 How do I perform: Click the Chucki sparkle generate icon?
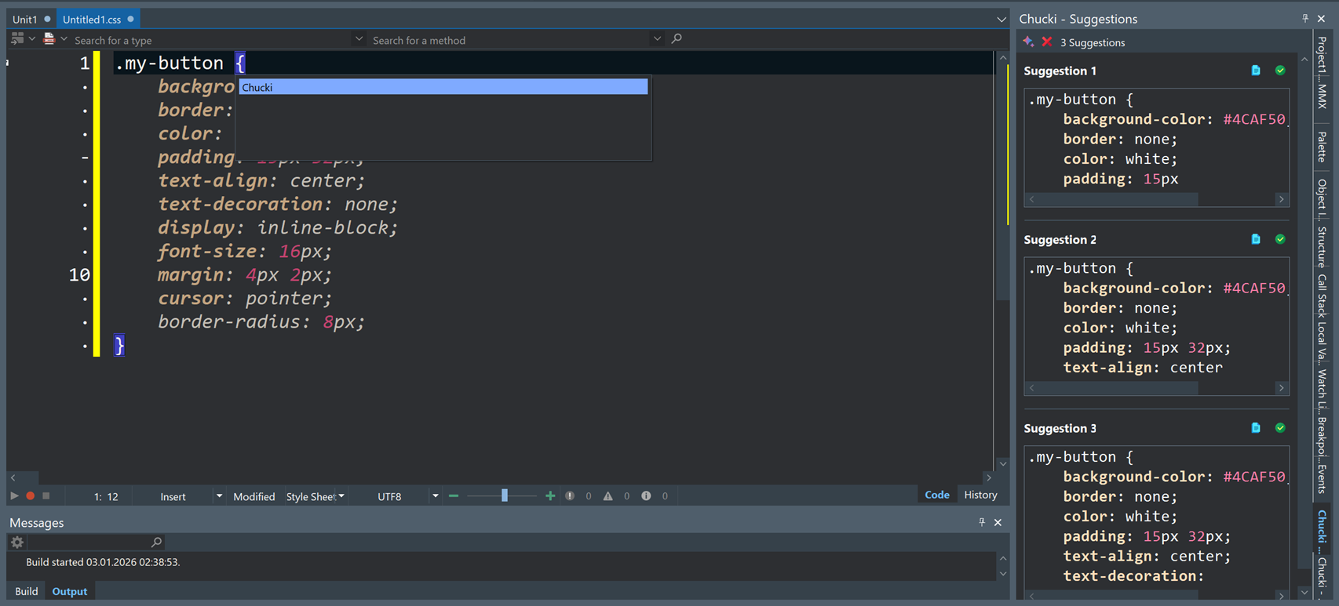1028,42
